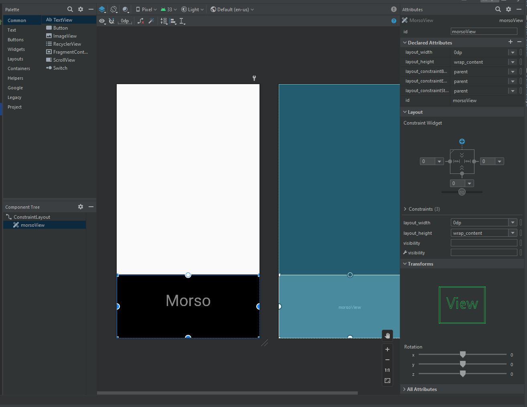The height and width of the screenshot is (407, 527).
Task: Adjust the Rotation y slider
Action: (462, 364)
